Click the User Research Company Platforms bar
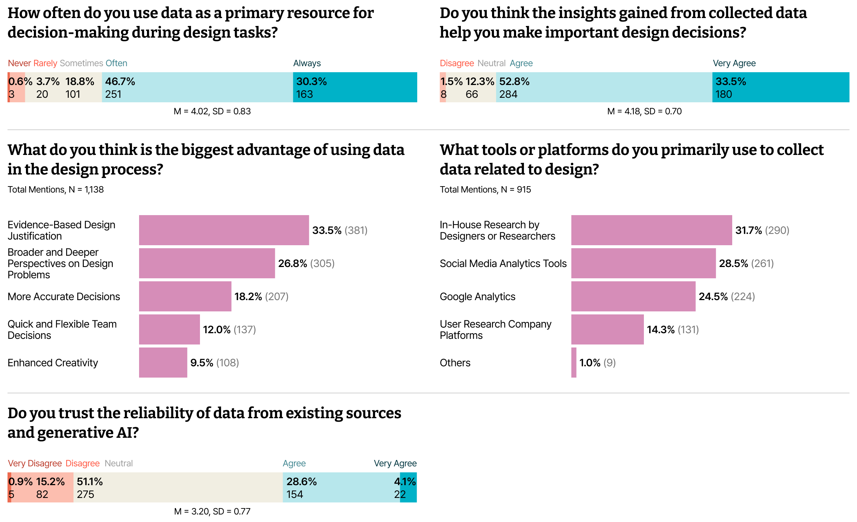The image size is (857, 522). tap(607, 329)
